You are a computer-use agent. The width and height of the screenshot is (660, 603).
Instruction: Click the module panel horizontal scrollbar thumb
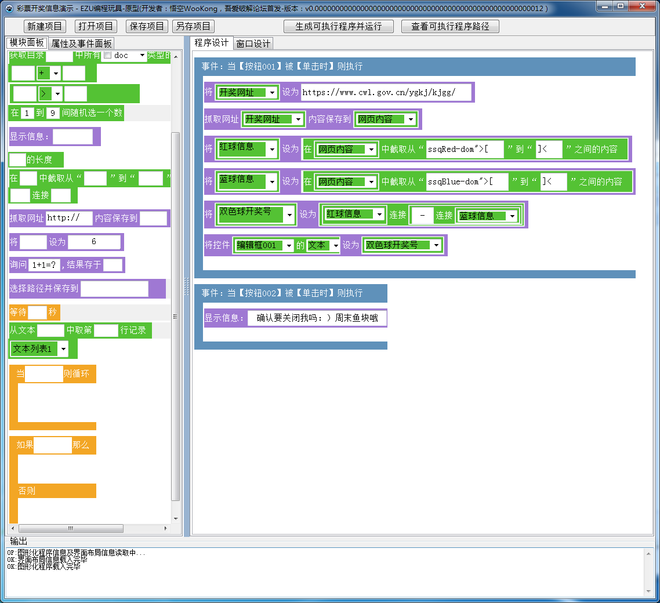coord(71,528)
